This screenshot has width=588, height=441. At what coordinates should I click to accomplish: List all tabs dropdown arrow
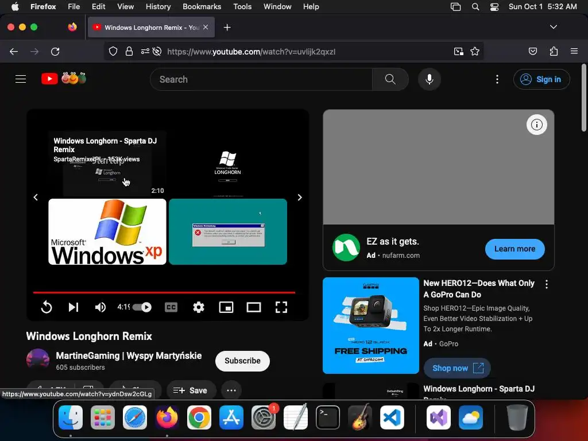(x=553, y=27)
